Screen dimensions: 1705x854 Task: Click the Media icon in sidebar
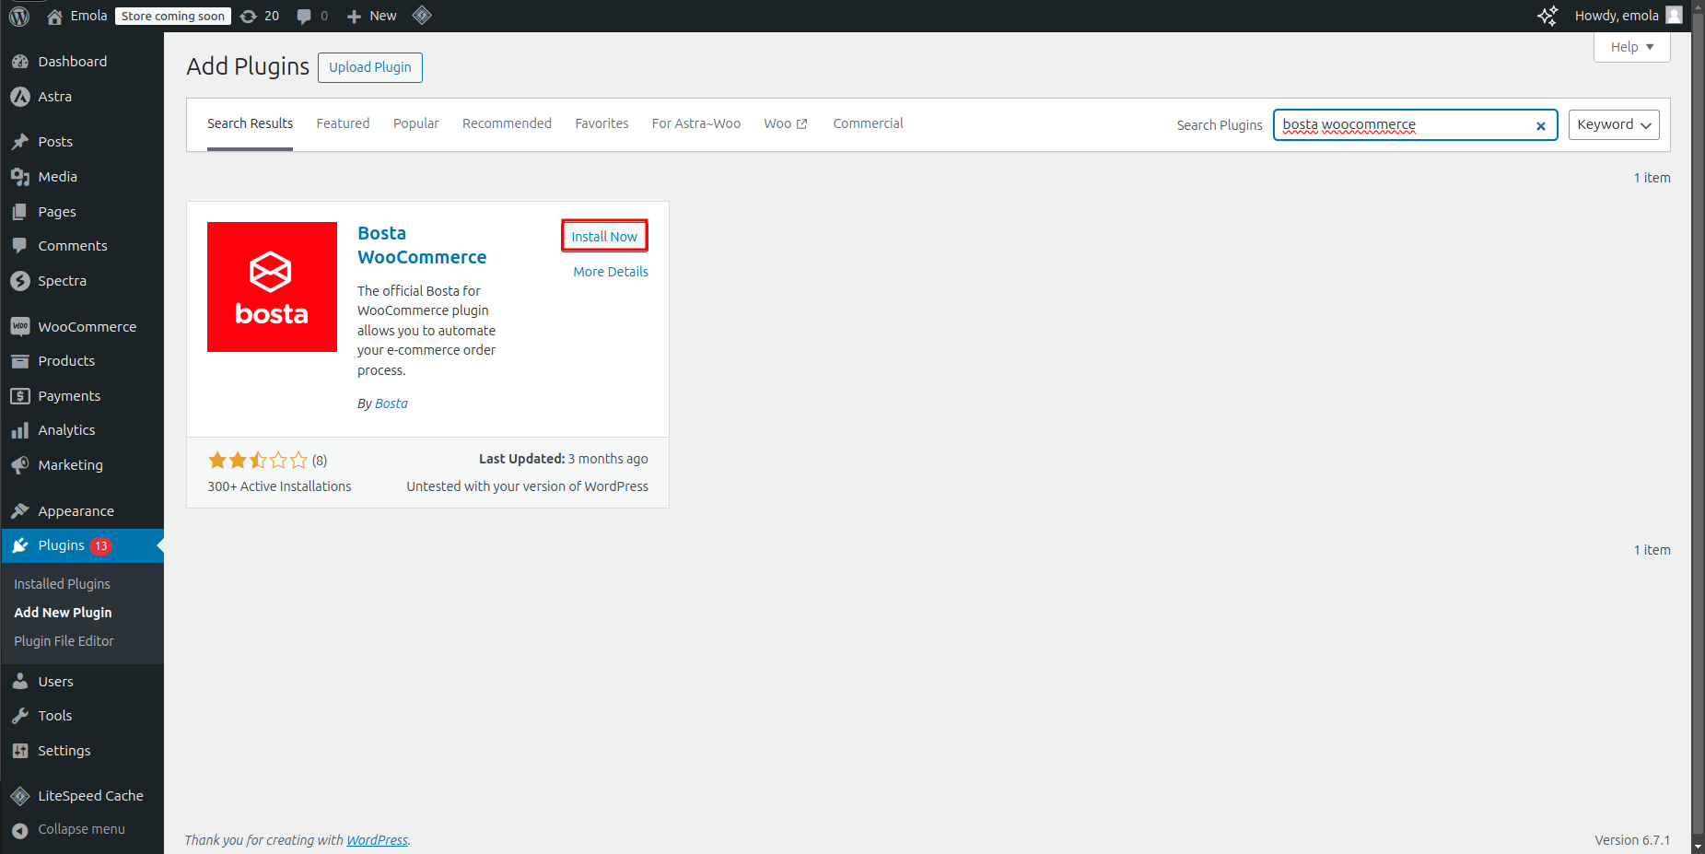click(x=20, y=177)
